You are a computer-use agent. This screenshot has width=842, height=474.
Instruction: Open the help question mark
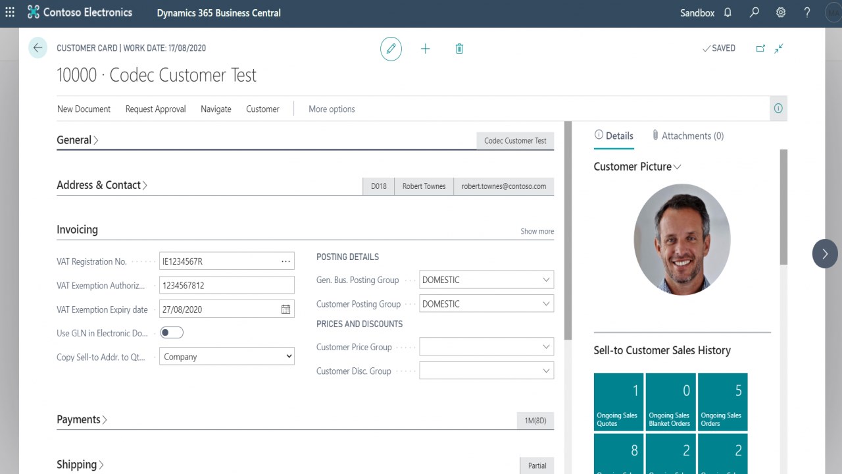point(807,13)
